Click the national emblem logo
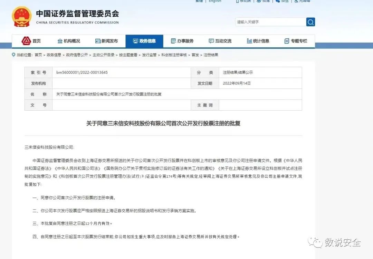Image resolution: width=373 pixels, height=259 pixels. (x=22, y=17)
